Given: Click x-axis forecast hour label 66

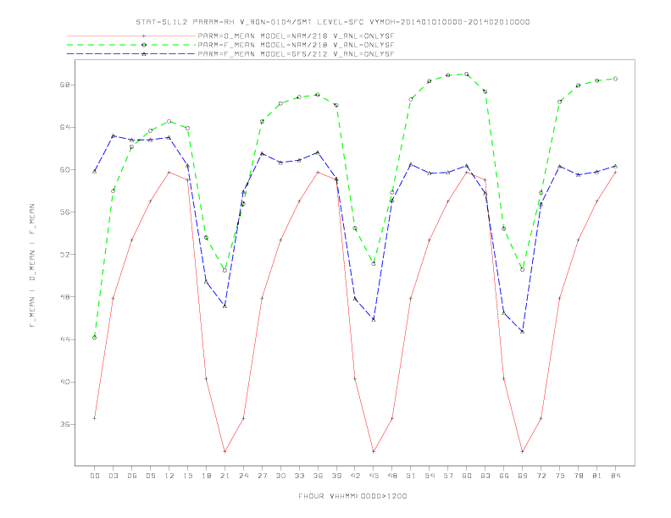Looking at the screenshot, I should (x=504, y=476).
